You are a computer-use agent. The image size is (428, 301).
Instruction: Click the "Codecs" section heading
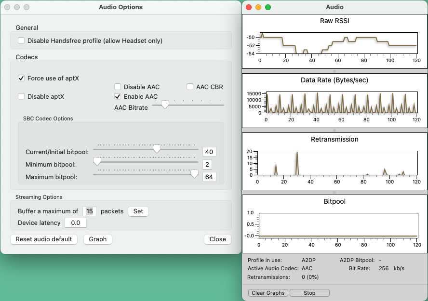27,57
